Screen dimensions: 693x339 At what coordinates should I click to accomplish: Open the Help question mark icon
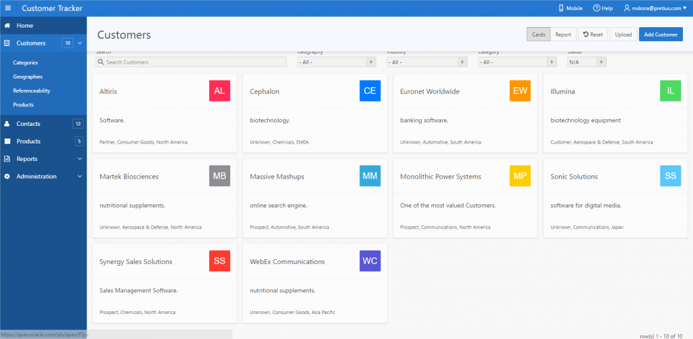(596, 8)
